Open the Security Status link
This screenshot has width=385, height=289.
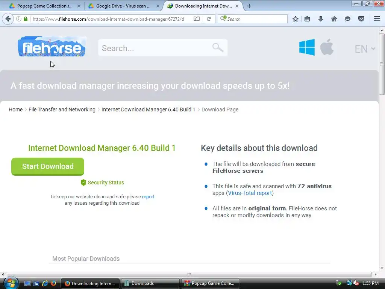[106, 183]
